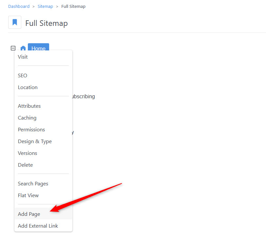Navigate to Dashboard via breadcrumb
The width and height of the screenshot is (266, 244).
19,6
